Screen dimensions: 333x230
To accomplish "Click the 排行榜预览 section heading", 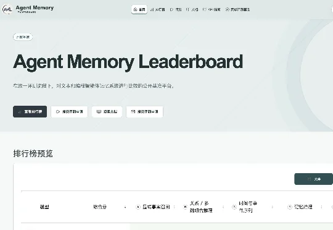I will [x=33, y=153].
